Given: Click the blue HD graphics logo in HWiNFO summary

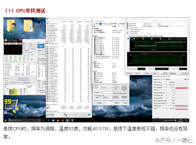Looking at the screenshot, I should [41, 46].
